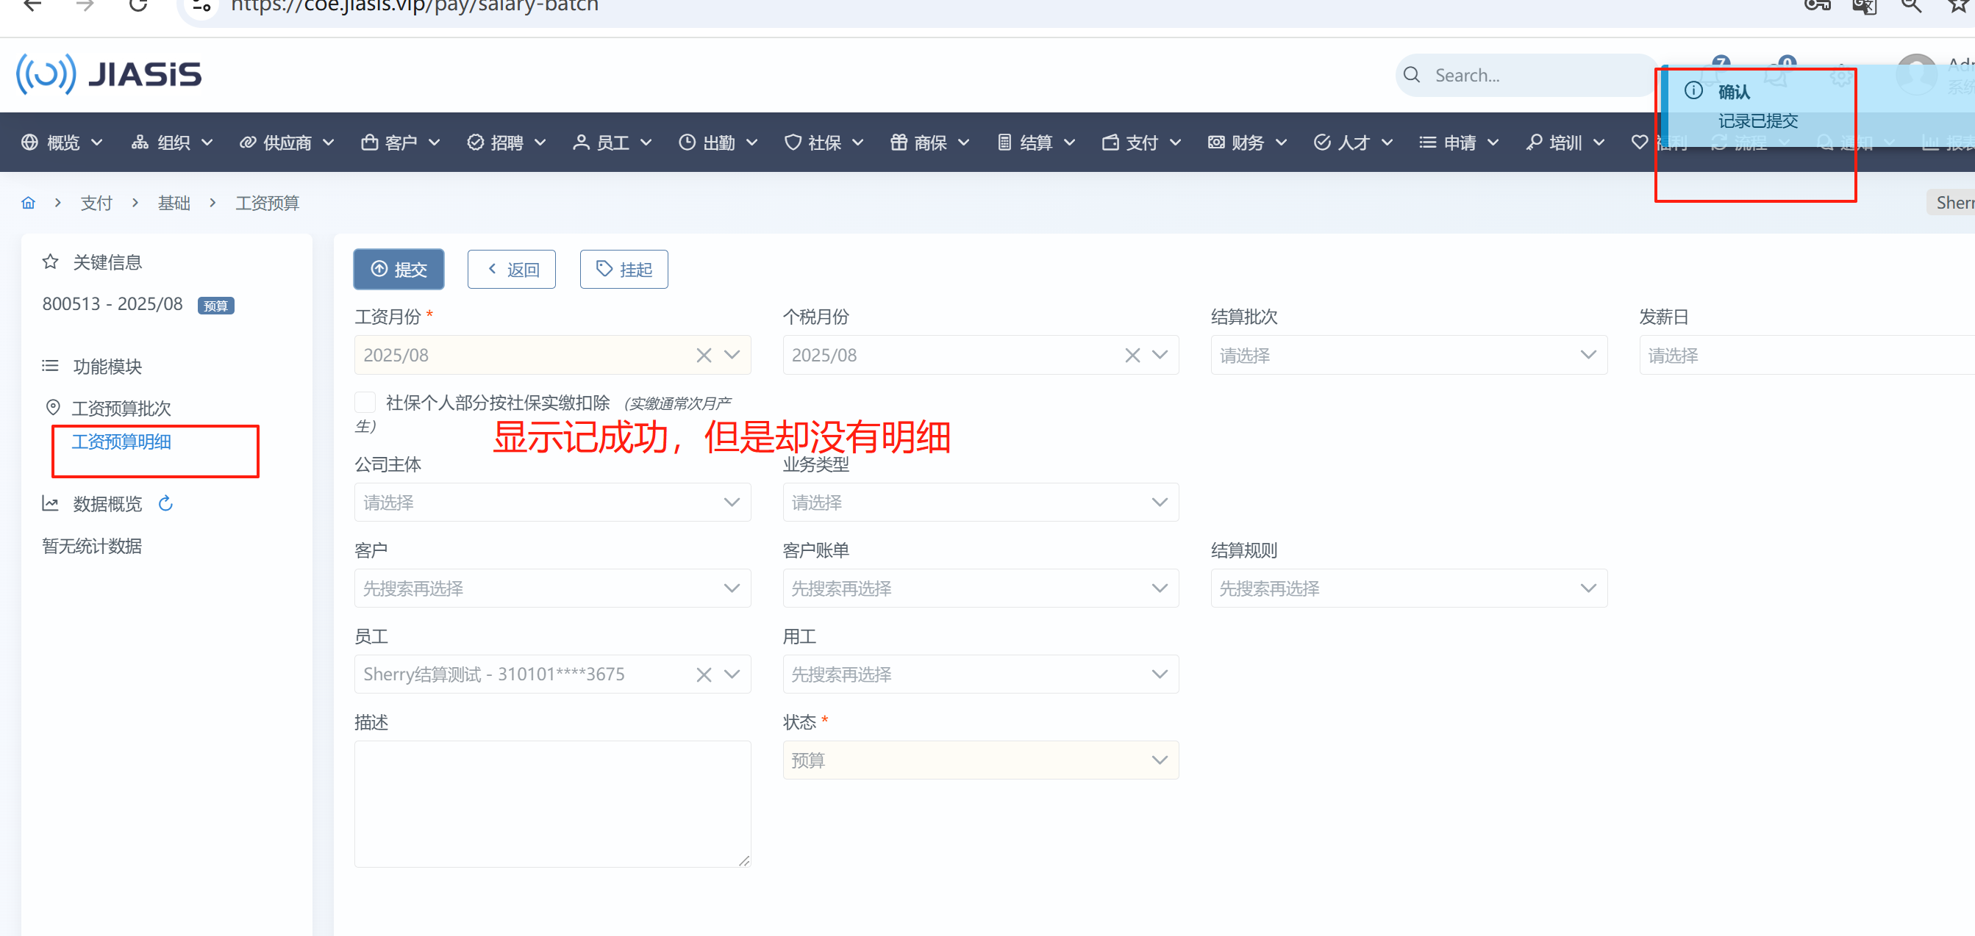Viewport: 1975px width, 936px height.
Task: Open the 状态 dropdown showing 预算
Action: (980, 760)
